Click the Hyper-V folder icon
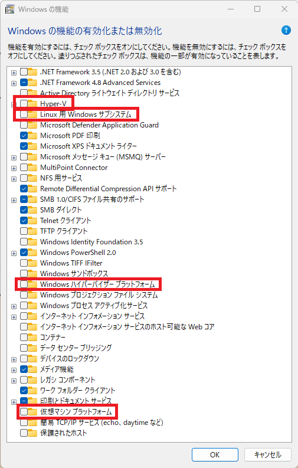Screen dimensions: 298x468 point(32,103)
